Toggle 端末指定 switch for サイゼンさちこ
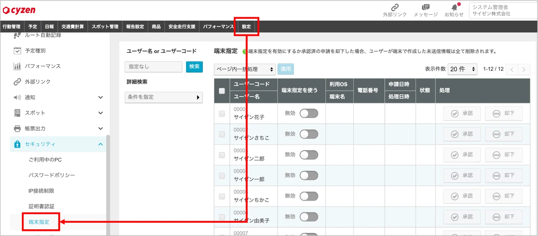This screenshot has width=538, height=236. tap(309, 134)
